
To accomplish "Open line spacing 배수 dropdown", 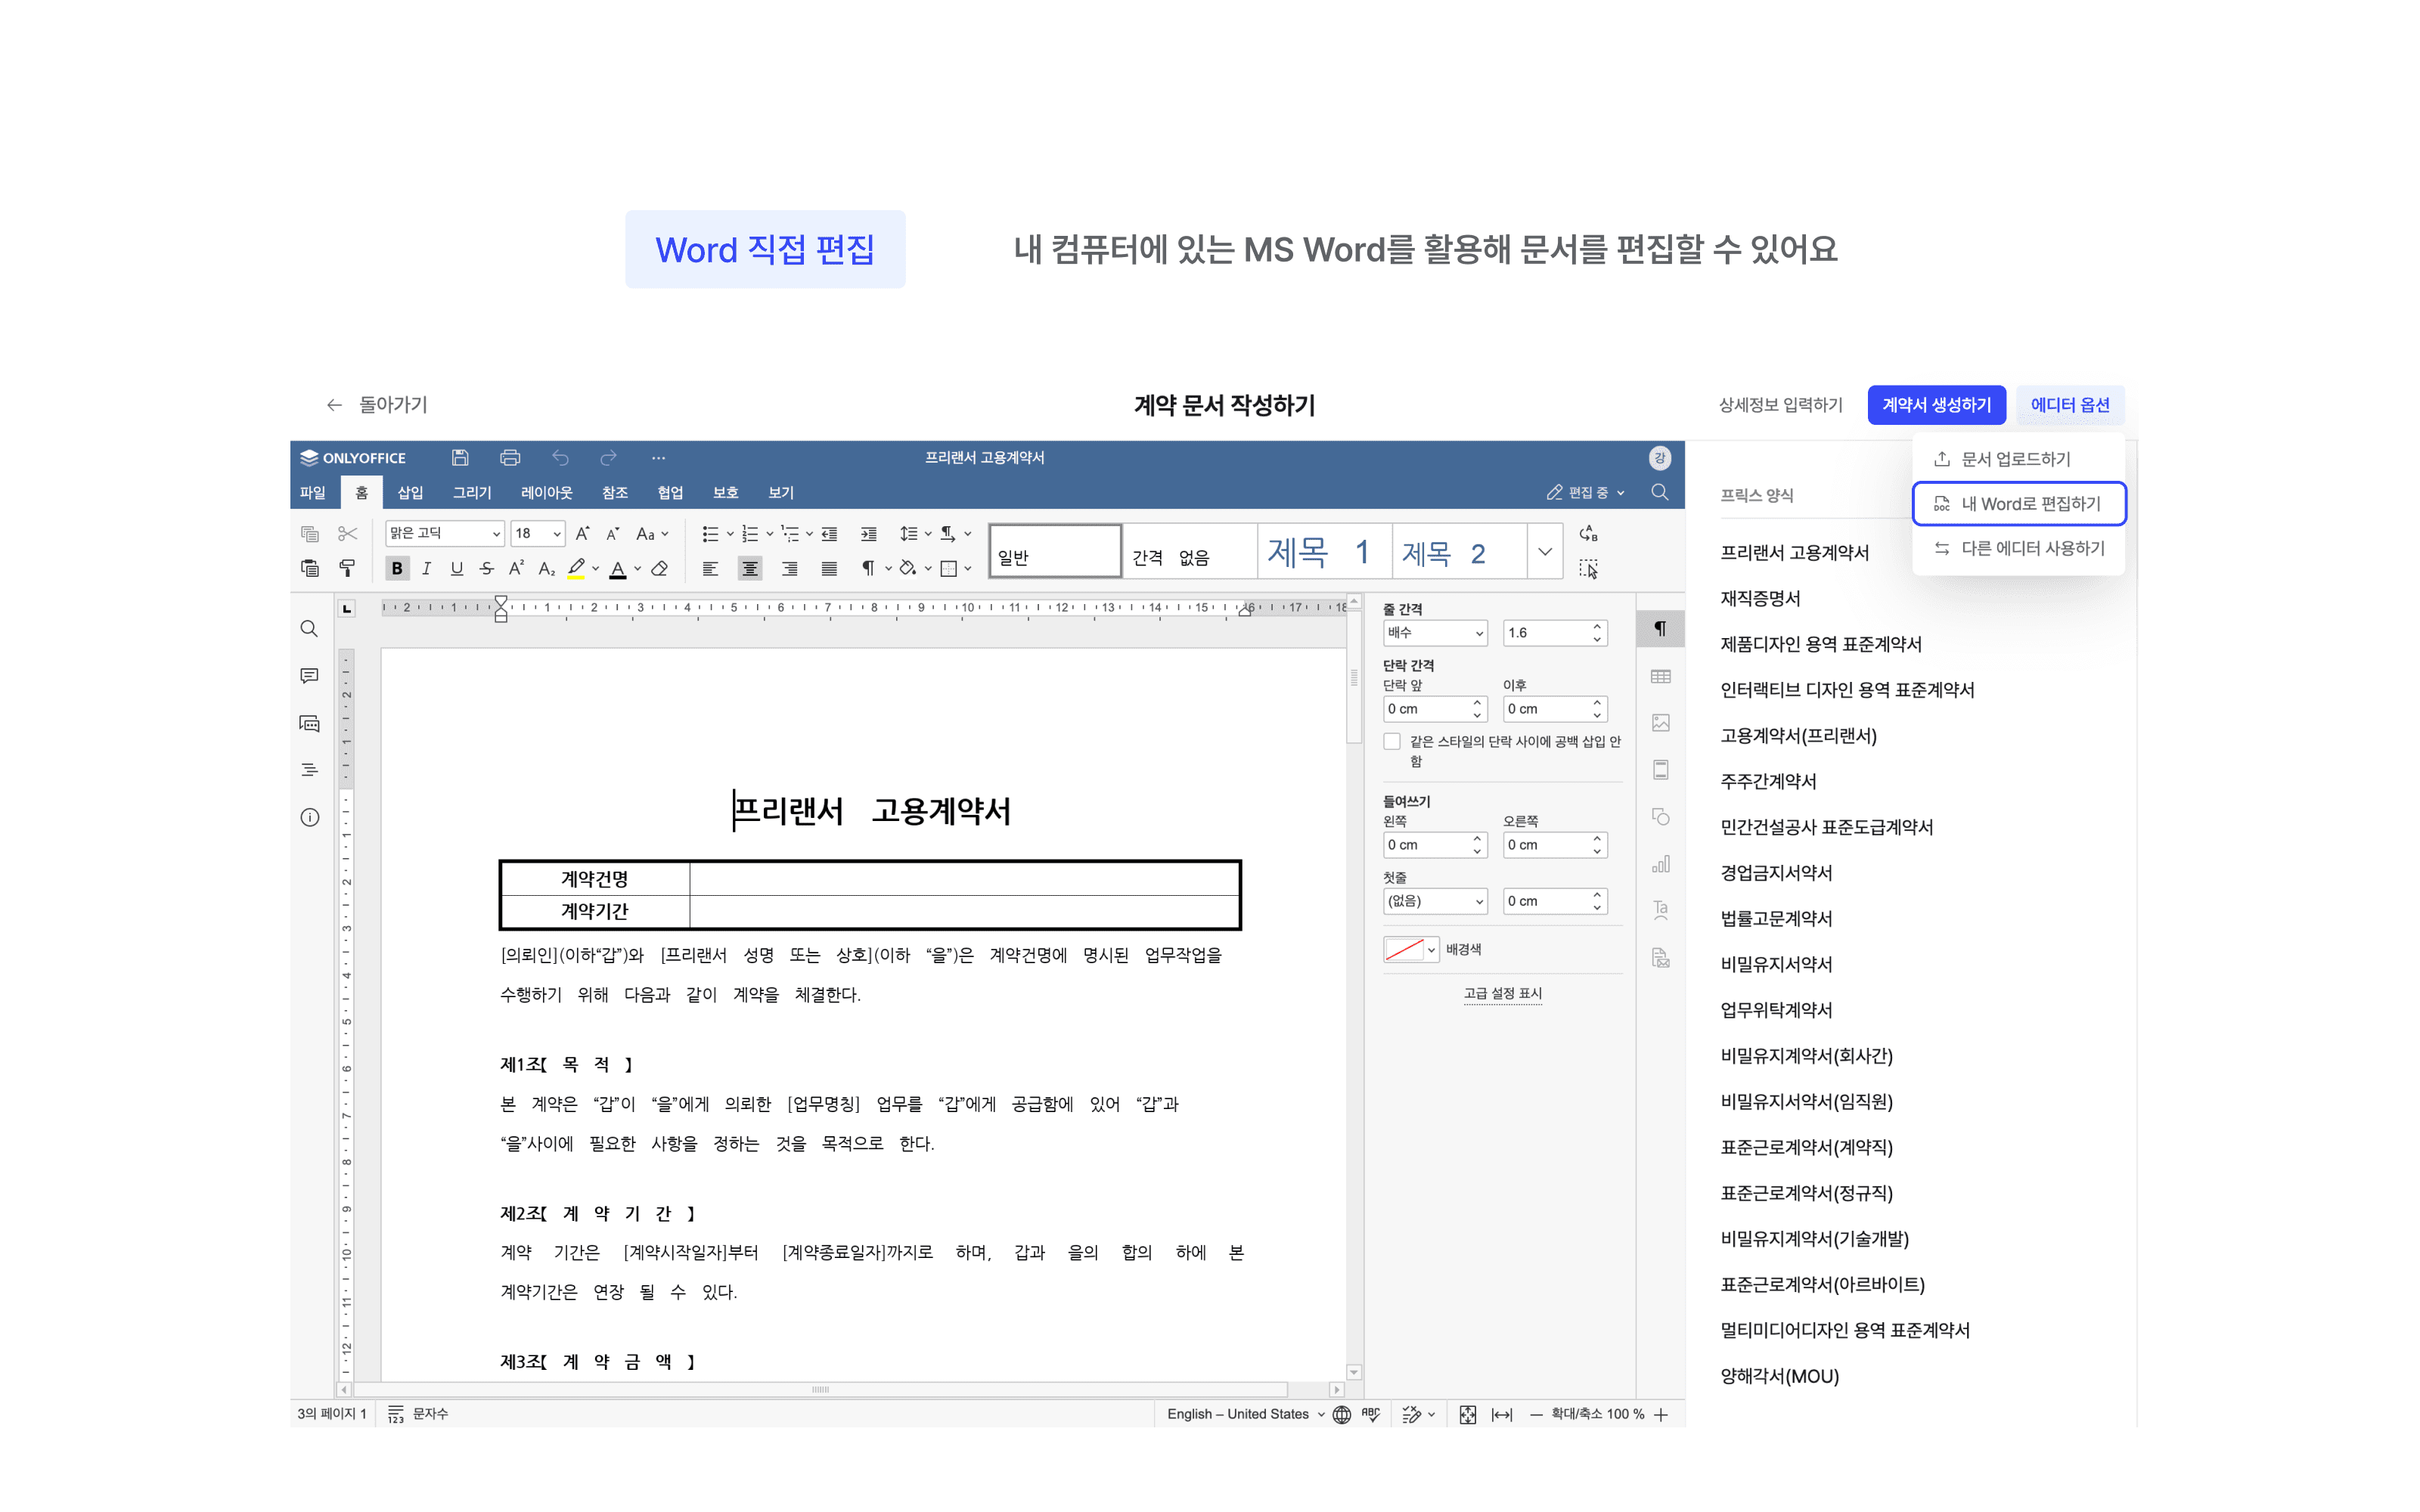I will point(1435,632).
